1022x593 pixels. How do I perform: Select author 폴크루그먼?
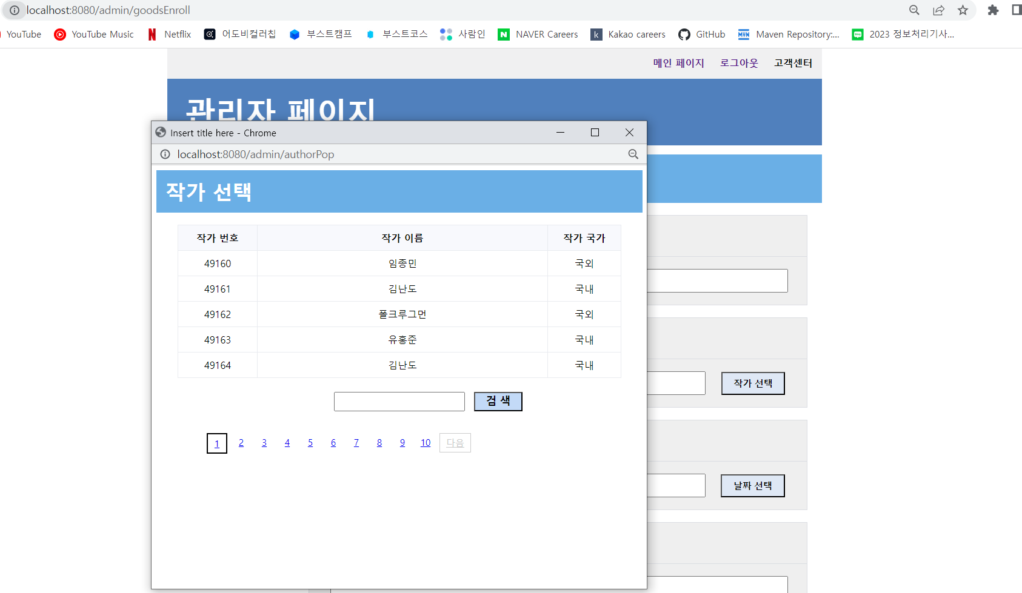(x=402, y=314)
